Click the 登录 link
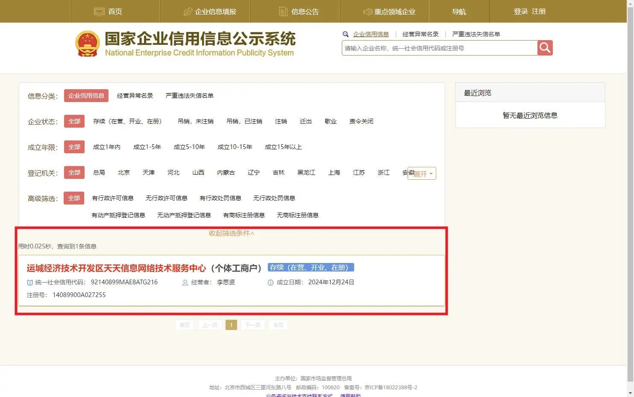The height and width of the screenshot is (397, 634). click(521, 12)
